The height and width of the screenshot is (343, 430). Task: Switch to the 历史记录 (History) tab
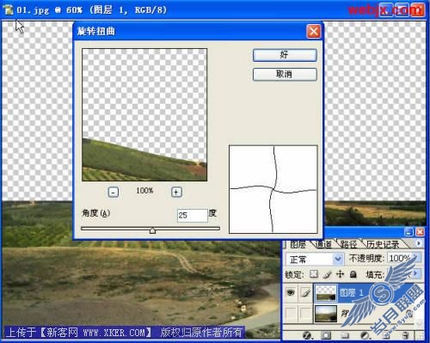(383, 244)
